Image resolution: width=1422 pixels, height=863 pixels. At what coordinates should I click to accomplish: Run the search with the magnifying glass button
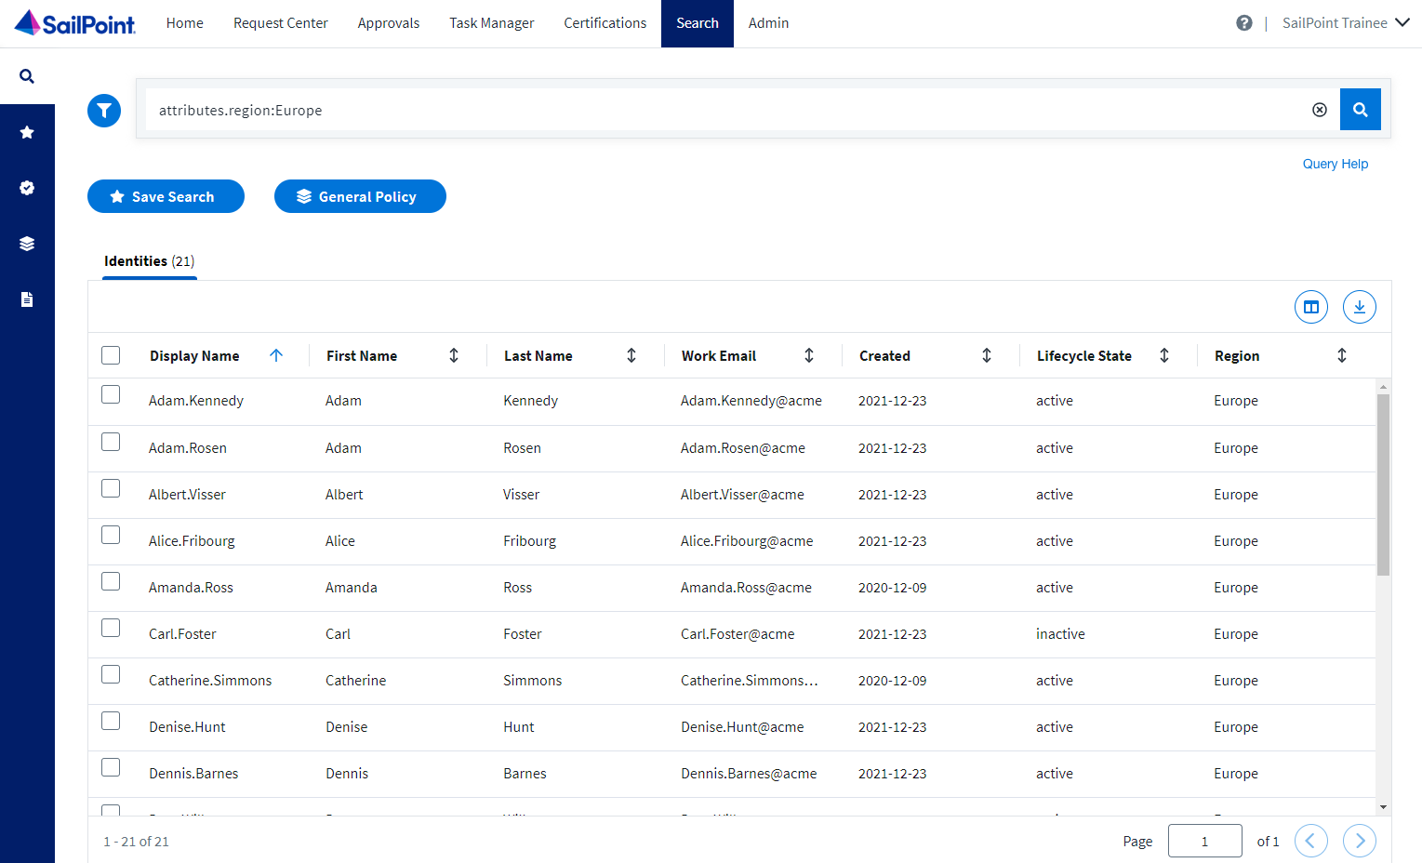coord(1360,109)
